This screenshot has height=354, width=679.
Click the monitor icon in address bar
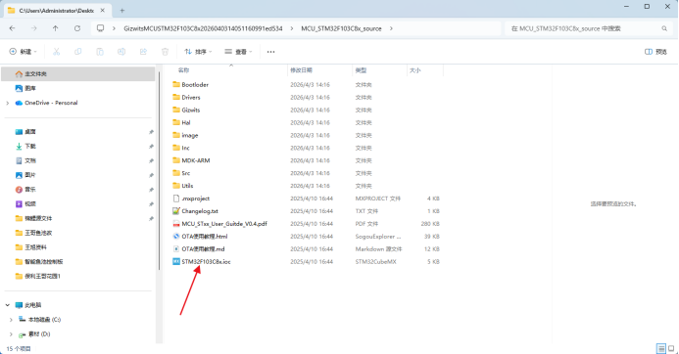101,28
